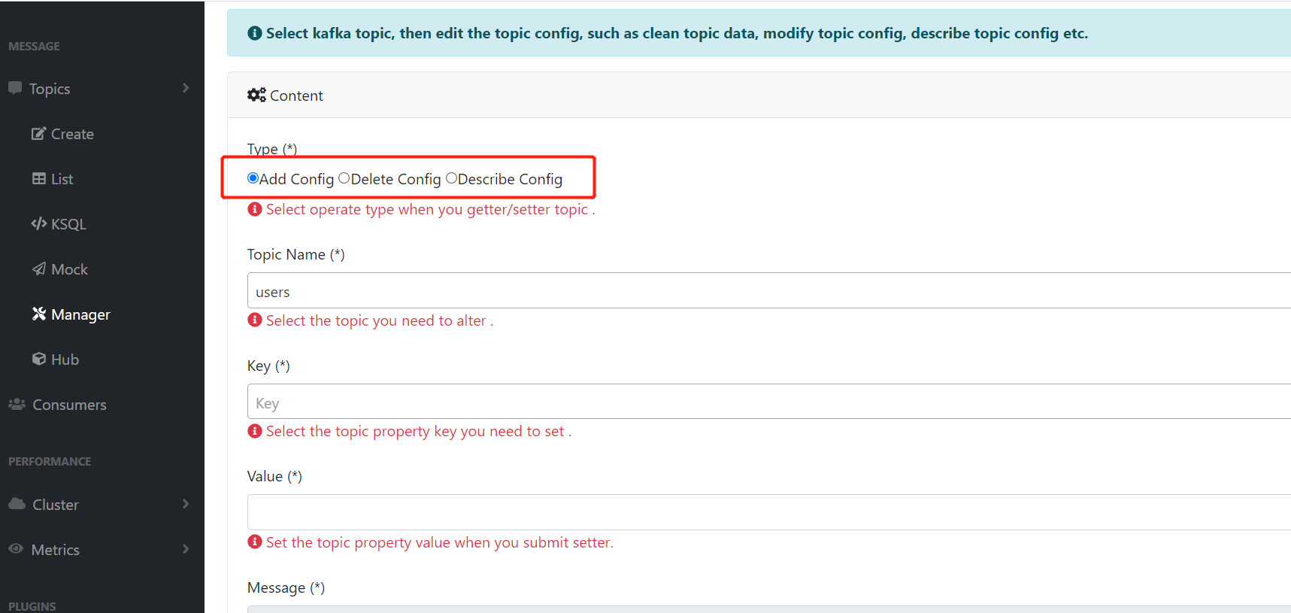Image resolution: width=1291 pixels, height=613 pixels.
Task: Click warning icon beside property value hint
Action: [x=255, y=542]
